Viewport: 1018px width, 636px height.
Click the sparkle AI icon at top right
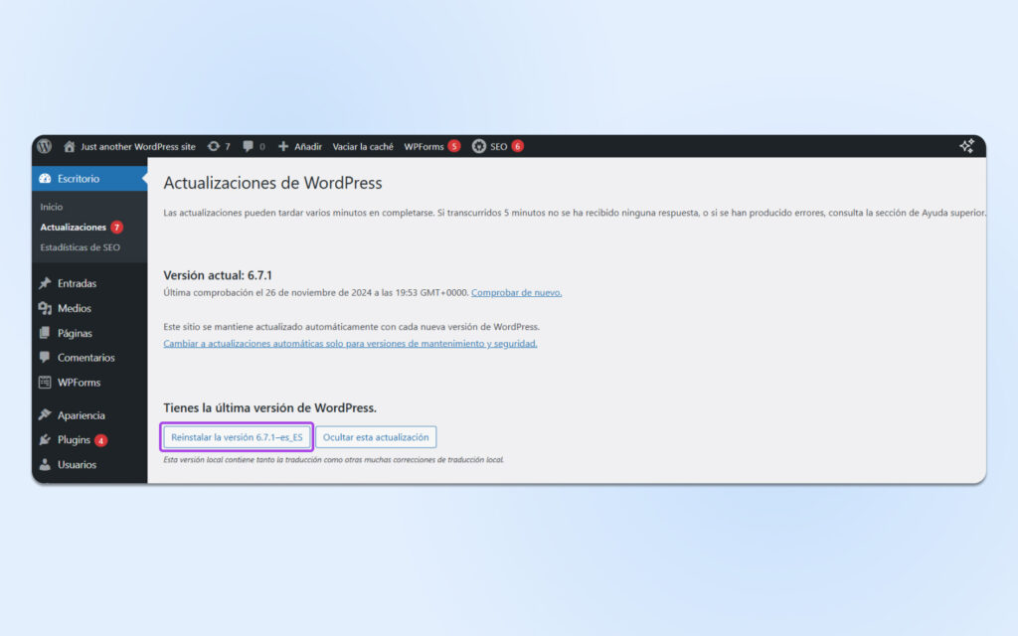click(x=966, y=146)
